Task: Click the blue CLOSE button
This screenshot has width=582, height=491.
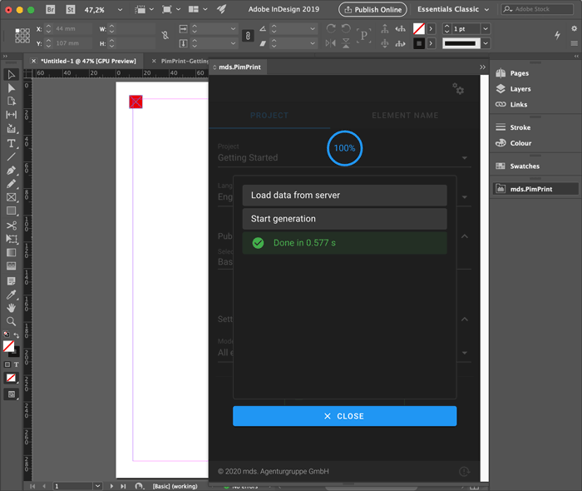Action: click(344, 416)
